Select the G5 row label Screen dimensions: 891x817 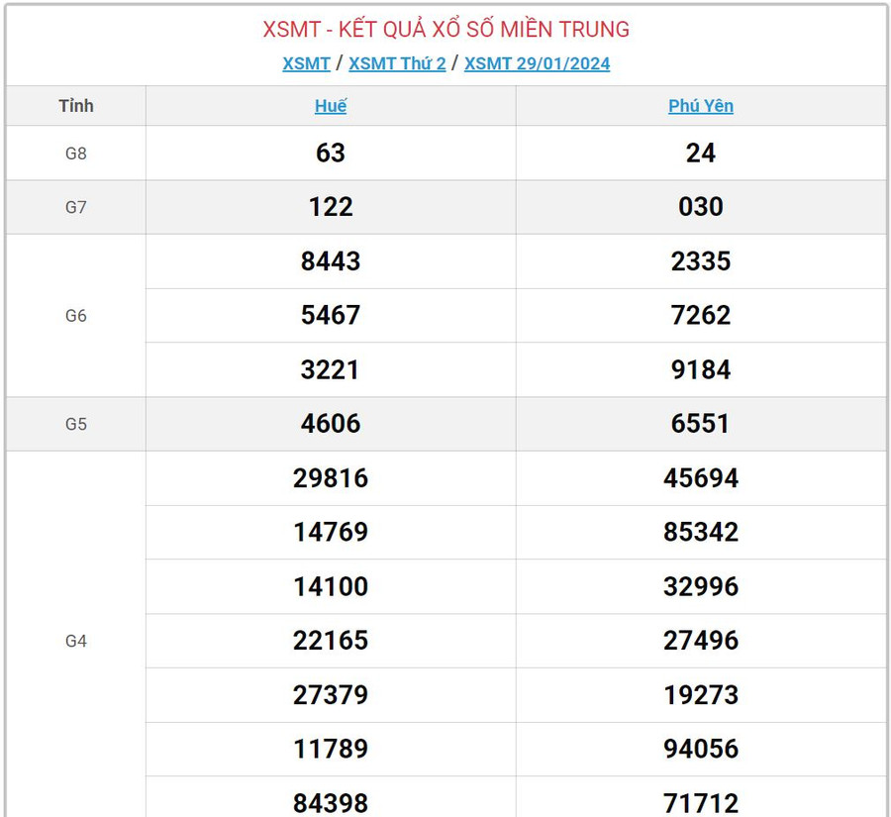point(76,424)
